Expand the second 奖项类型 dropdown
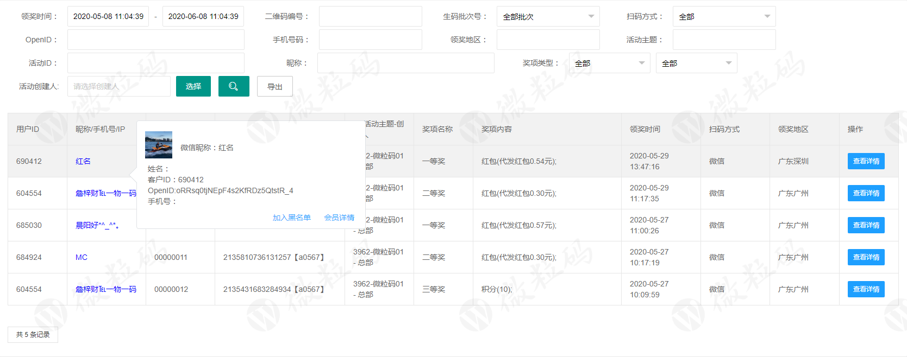Screen dimensions: 907x357 click(696, 63)
